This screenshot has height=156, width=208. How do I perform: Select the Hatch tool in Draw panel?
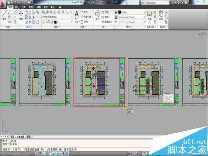tap(15, 22)
